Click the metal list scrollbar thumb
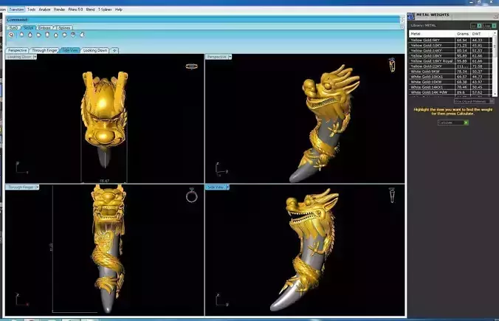The height and width of the screenshot is (321, 499). pyautogui.click(x=495, y=46)
